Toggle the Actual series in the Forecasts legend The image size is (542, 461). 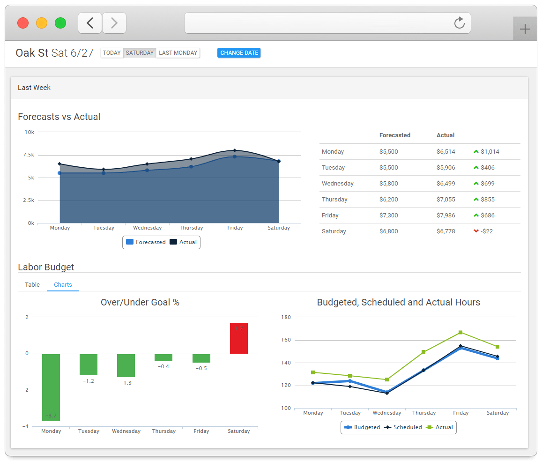[183, 242]
